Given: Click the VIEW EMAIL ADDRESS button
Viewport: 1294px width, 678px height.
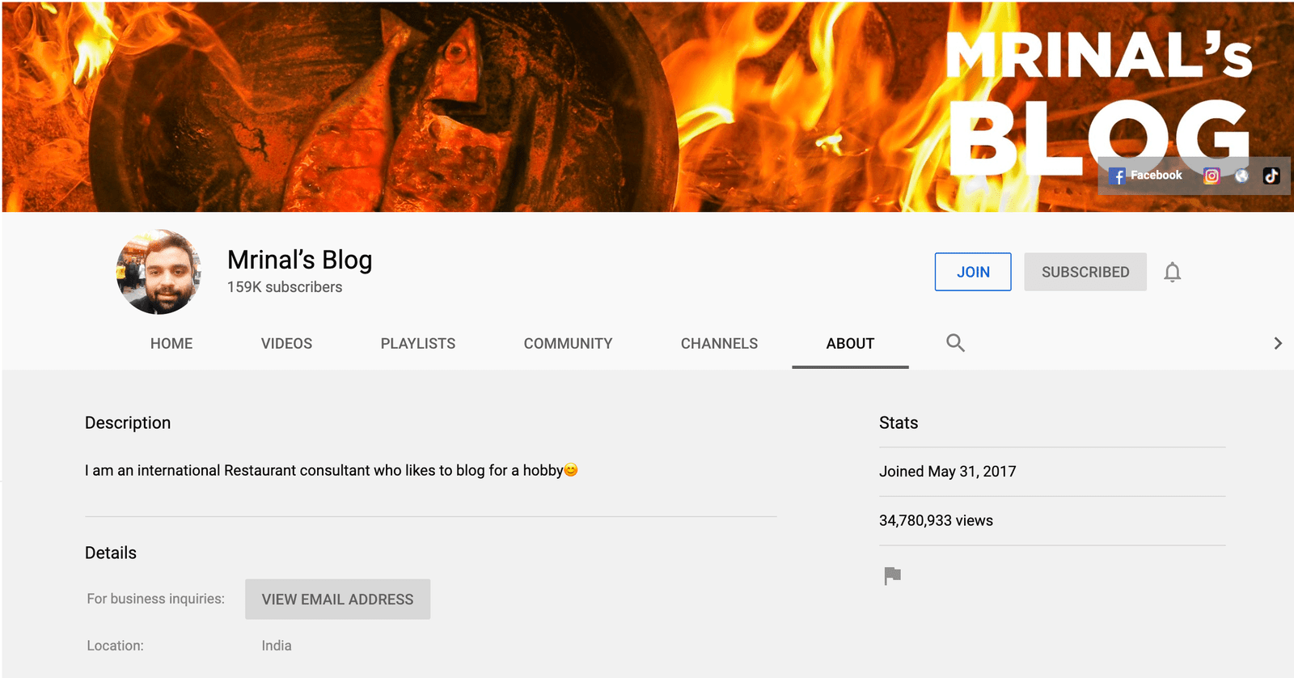Looking at the screenshot, I should pyautogui.click(x=337, y=600).
